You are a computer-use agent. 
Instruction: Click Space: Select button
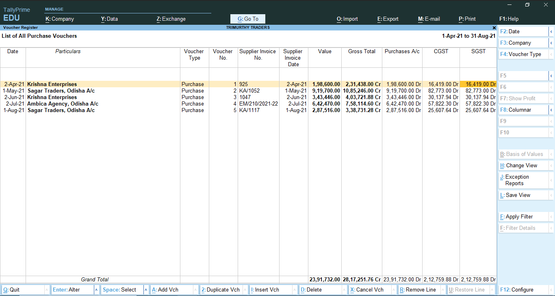pyautogui.click(x=122, y=290)
